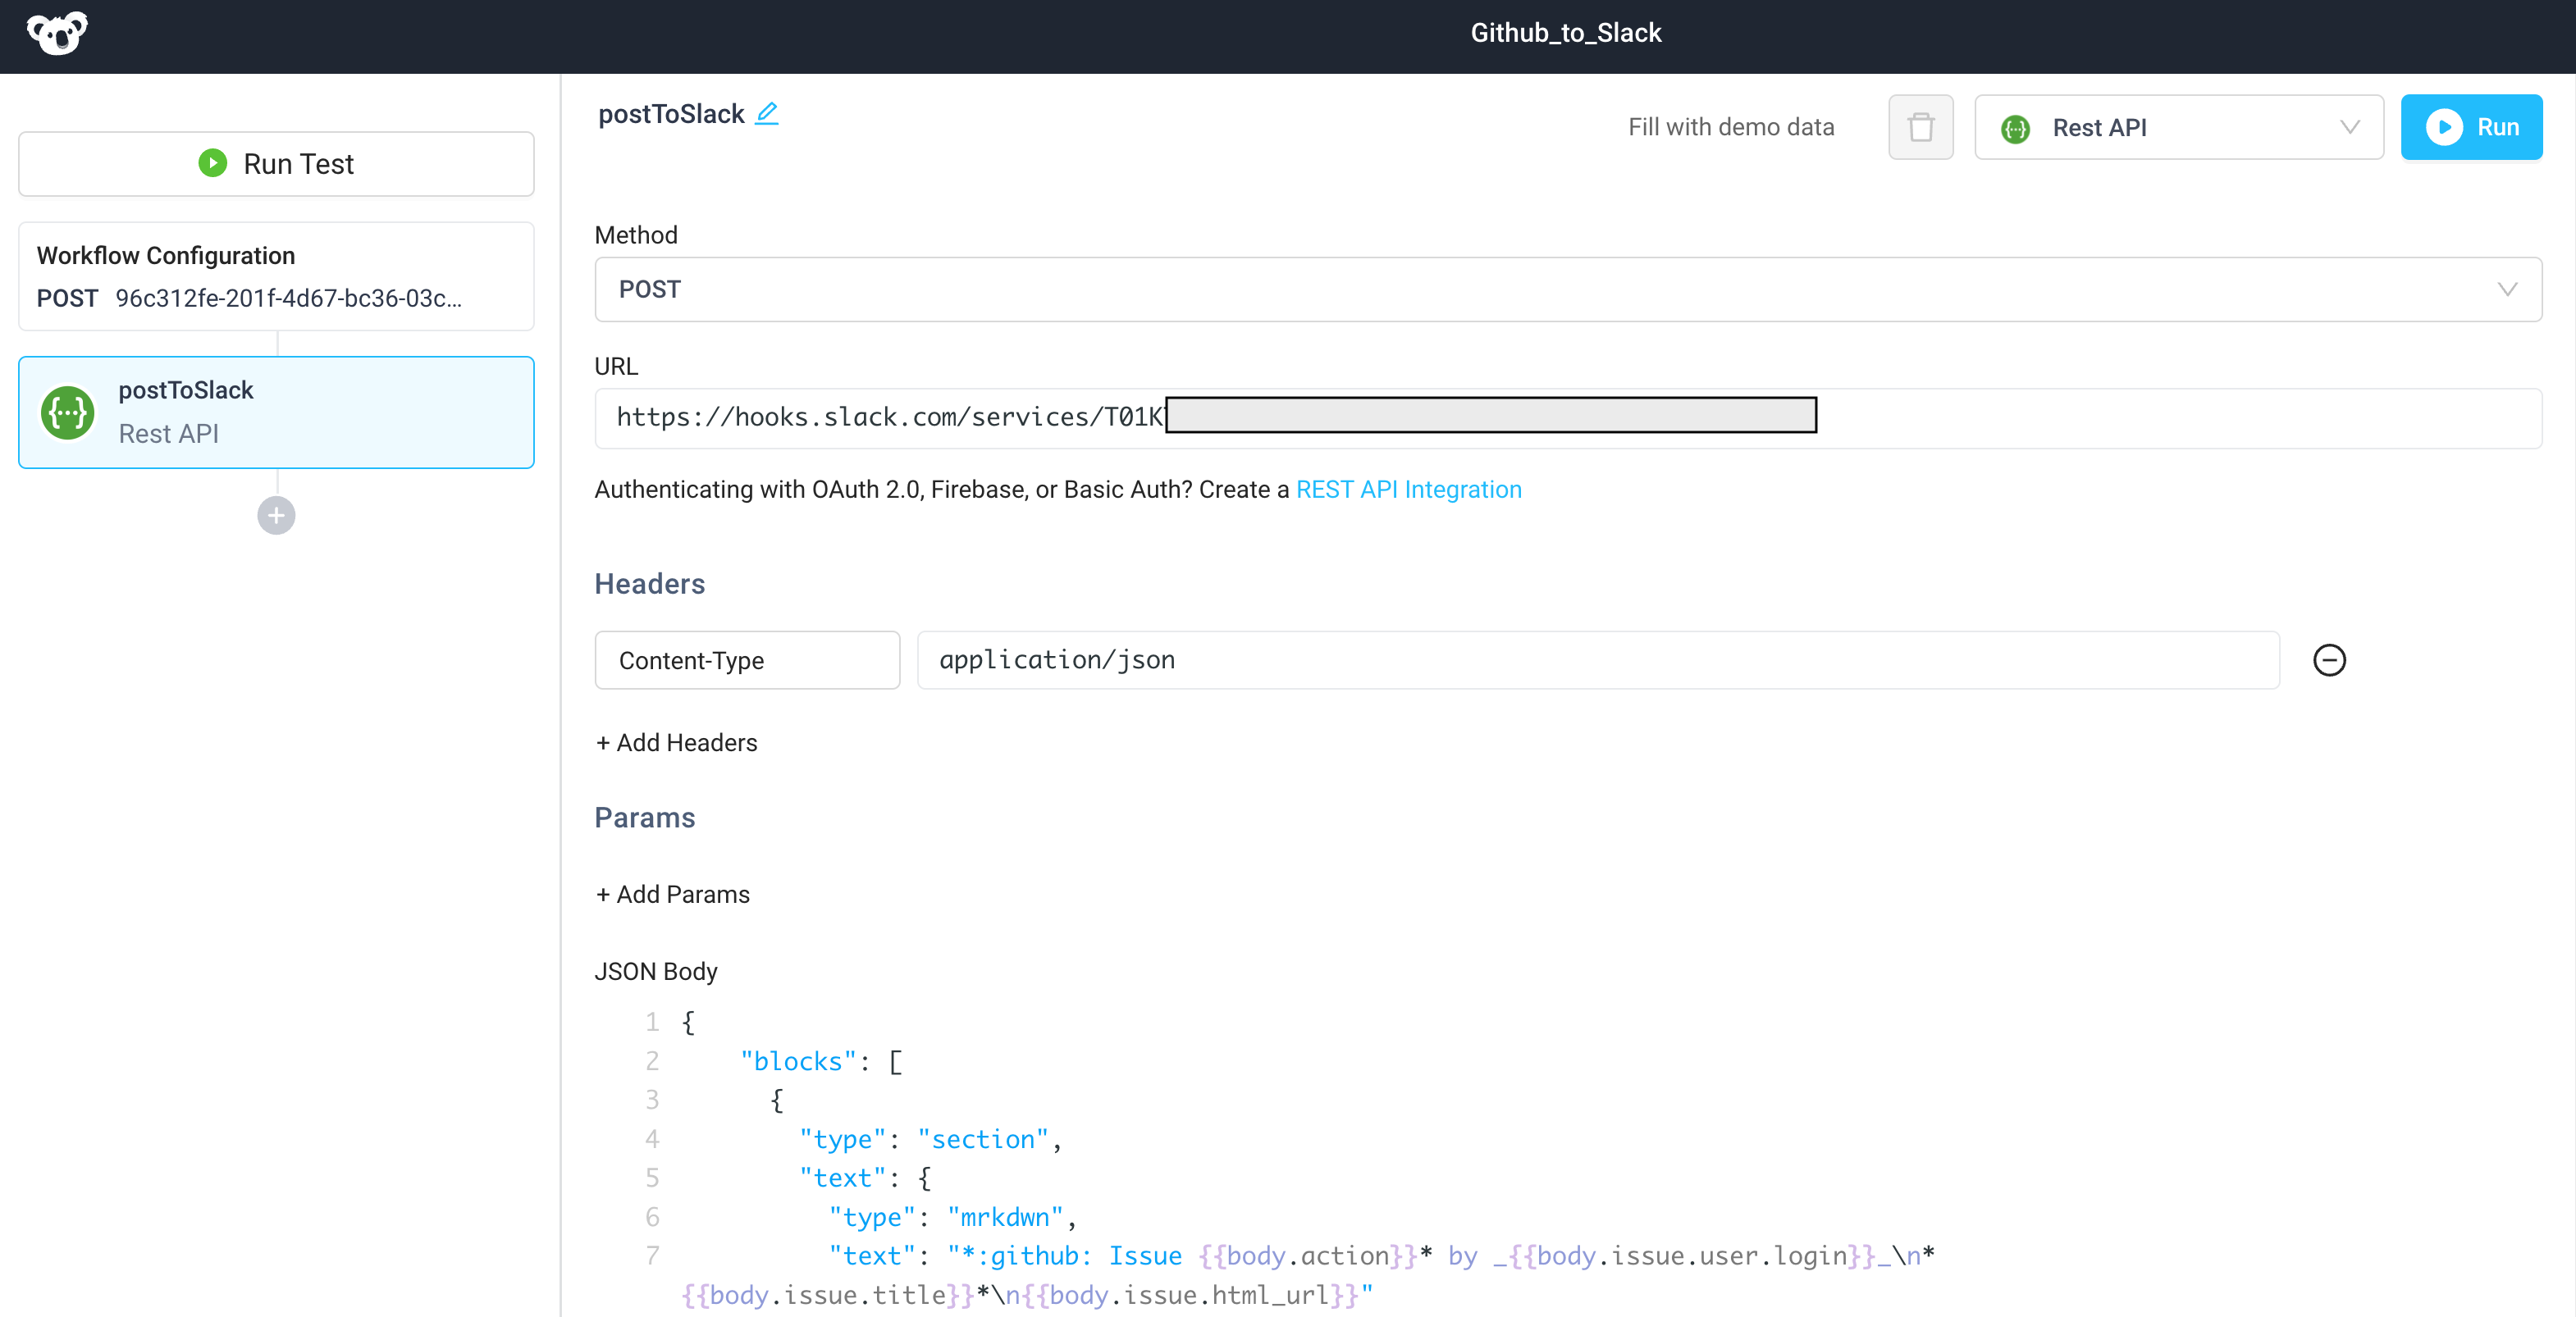Delete the step using the trash icon
This screenshot has height=1317, width=2576.
pyautogui.click(x=1920, y=127)
